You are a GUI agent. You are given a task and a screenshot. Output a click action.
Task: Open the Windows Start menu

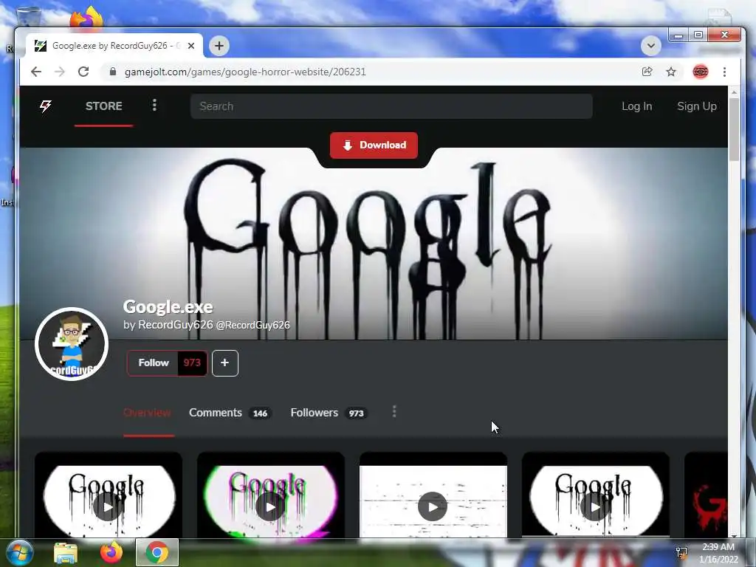click(19, 552)
